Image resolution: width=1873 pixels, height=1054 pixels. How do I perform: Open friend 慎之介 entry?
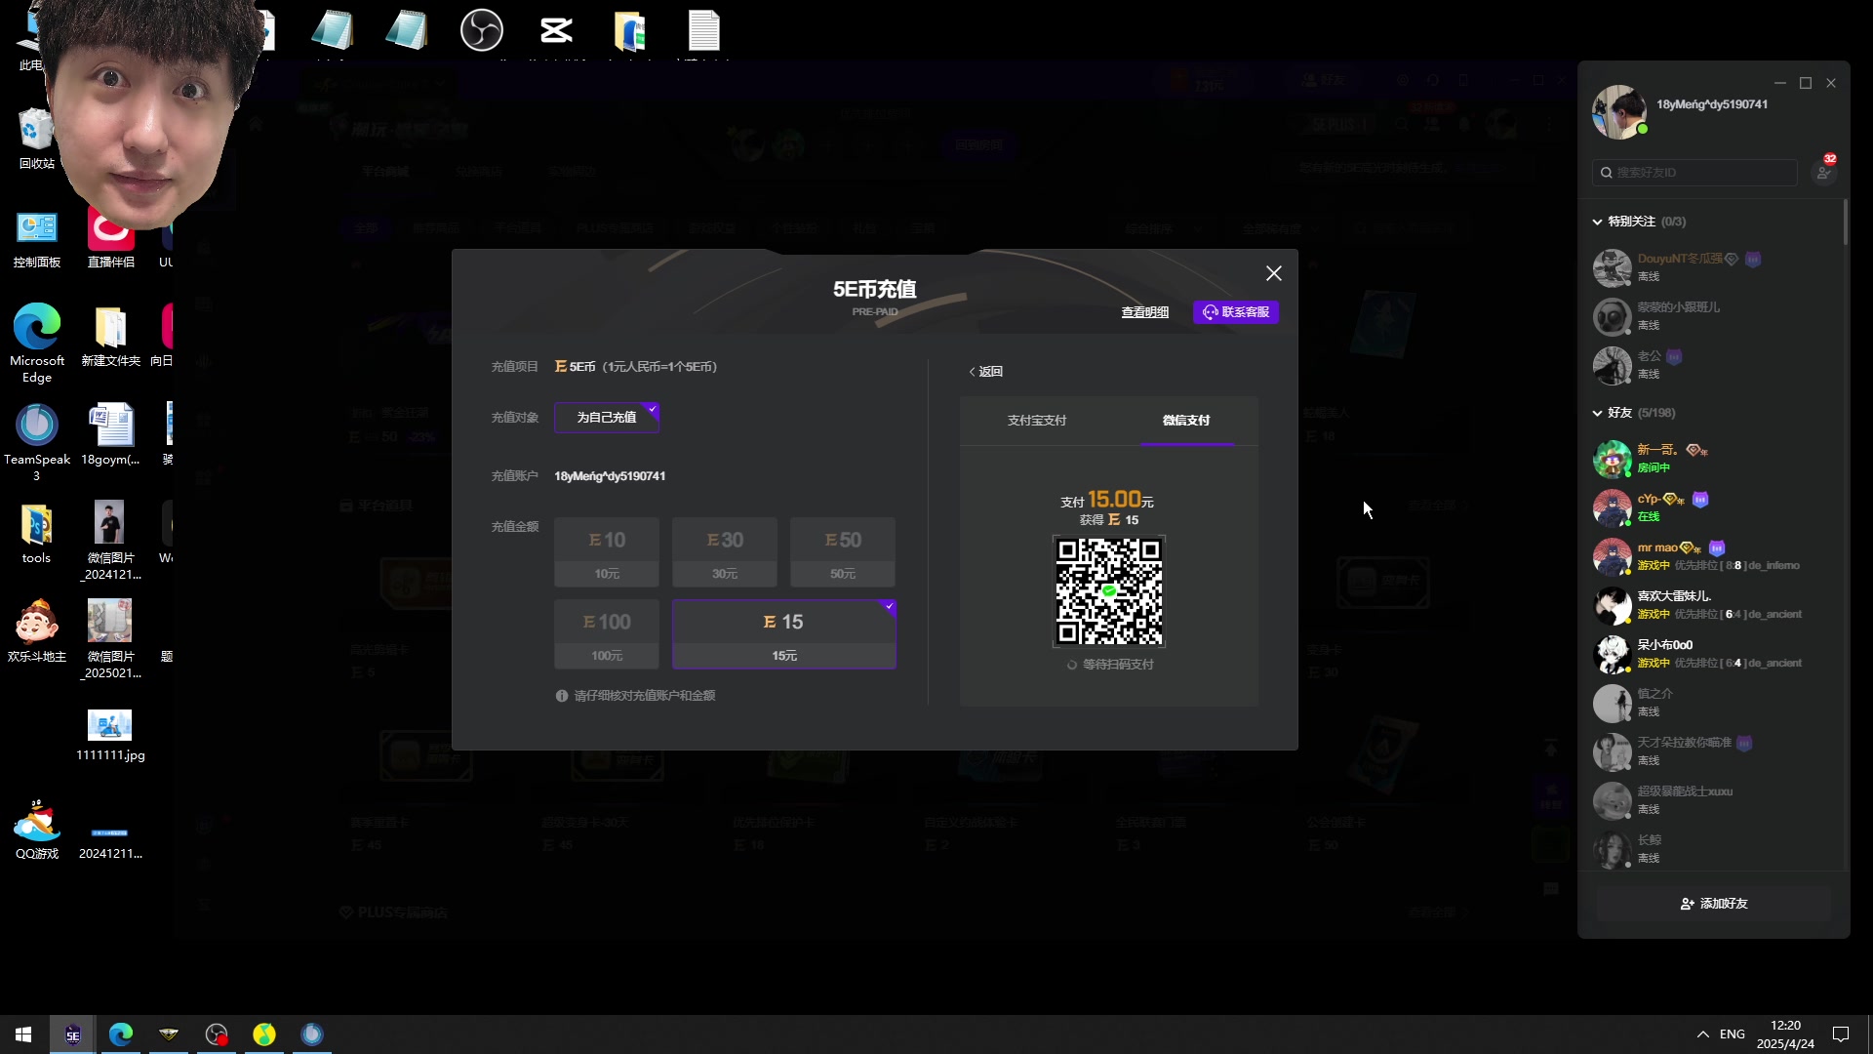point(1712,703)
